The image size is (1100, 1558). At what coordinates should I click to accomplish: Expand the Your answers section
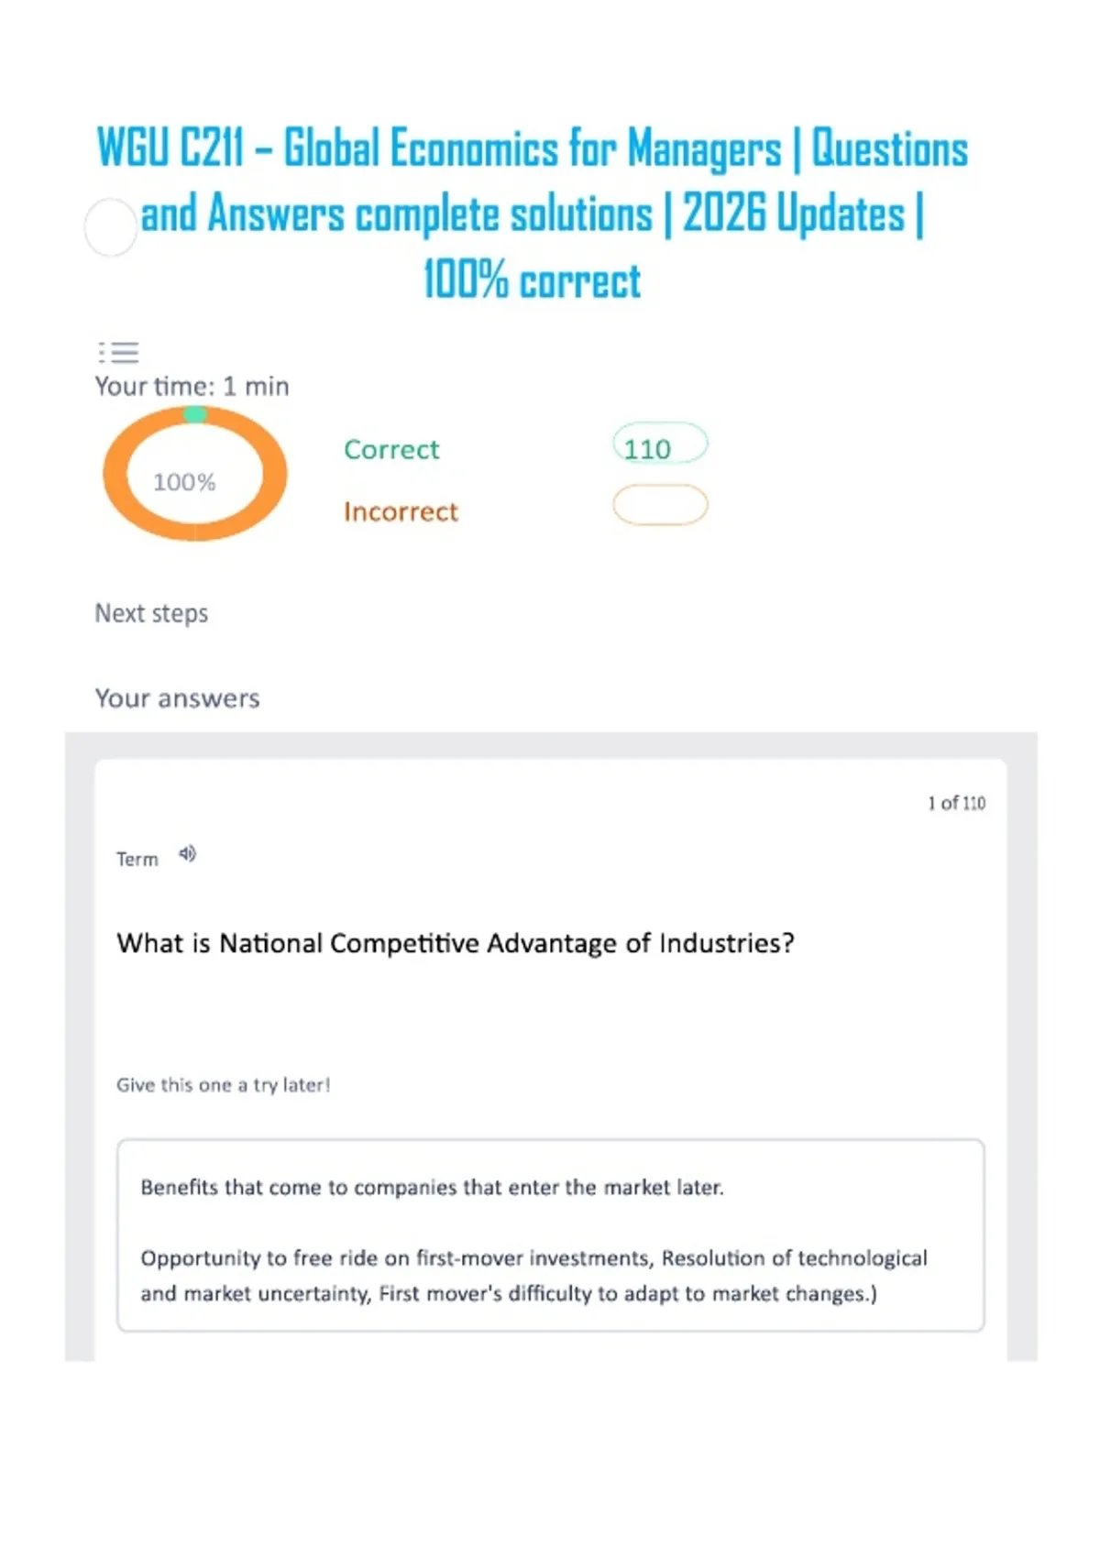[177, 698]
